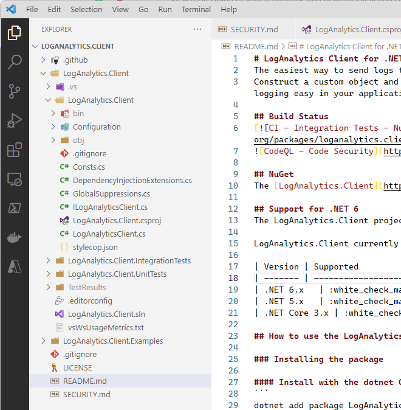
Task: Expand the .github folder
Action: click(x=75, y=60)
